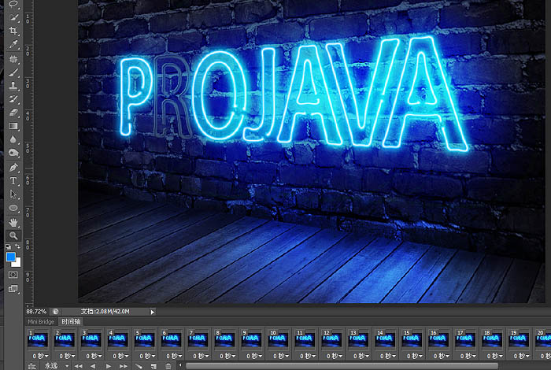Viewport: 551px width, 370px height.
Task: Select animation frame 1 thumbnail
Action: point(37,340)
